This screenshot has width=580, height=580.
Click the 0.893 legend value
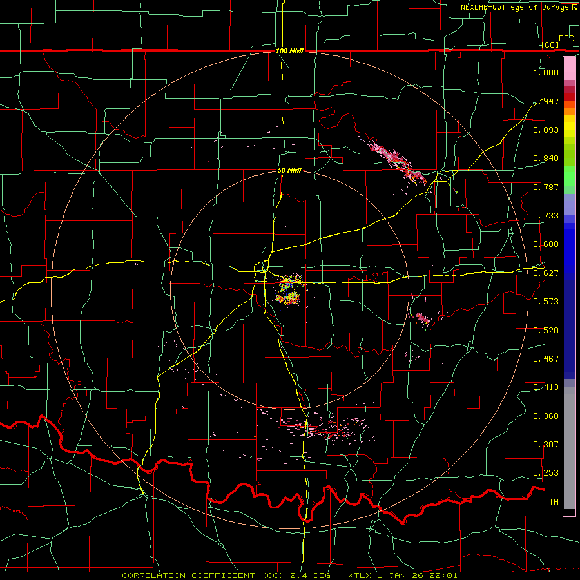(546, 130)
